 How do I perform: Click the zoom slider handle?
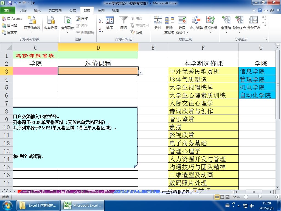[x=260, y=197]
